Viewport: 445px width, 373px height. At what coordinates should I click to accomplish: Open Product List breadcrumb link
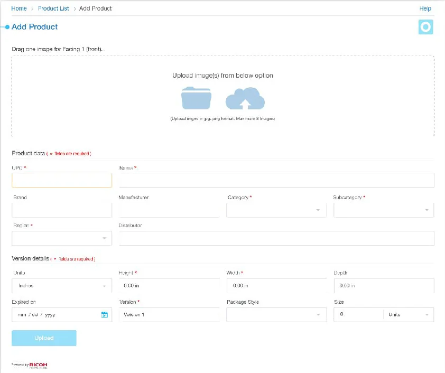53,8
